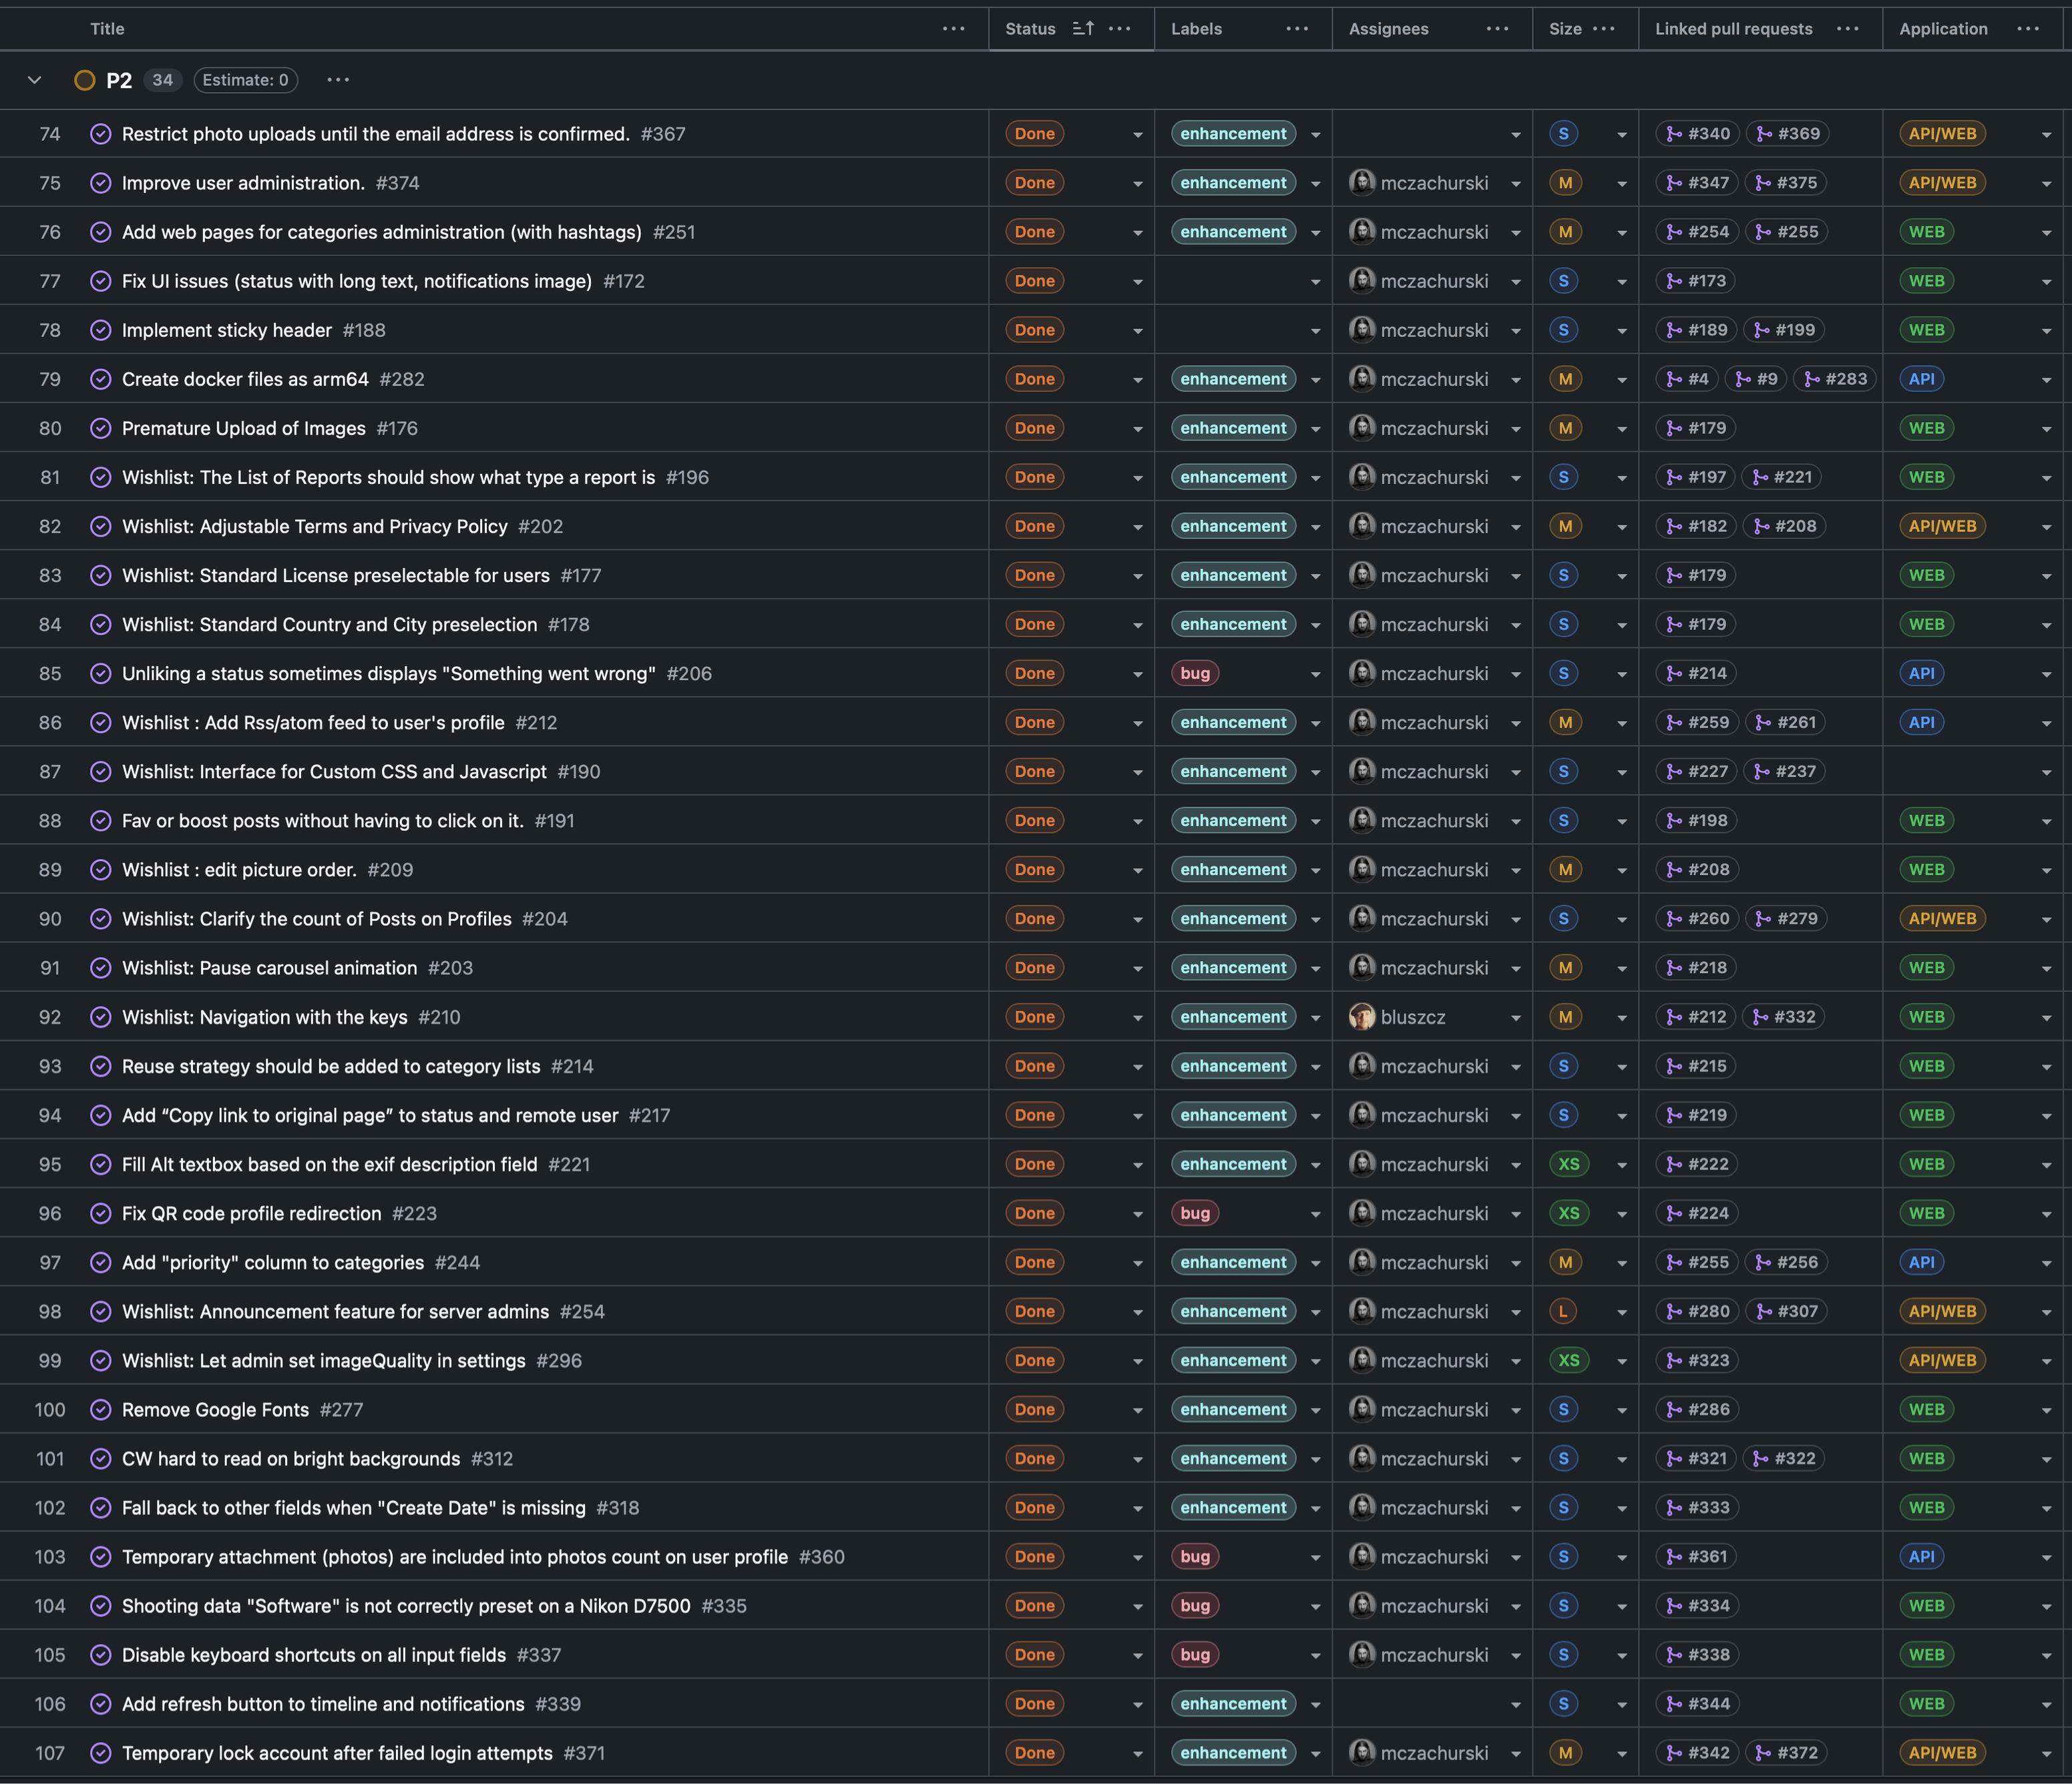Viewport: 2072px width, 1784px height.
Task: Open pull request #340 link
Action: click(1698, 134)
